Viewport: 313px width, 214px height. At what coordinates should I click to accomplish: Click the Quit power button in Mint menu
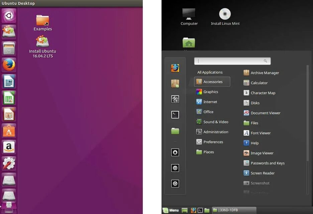pos(175,184)
